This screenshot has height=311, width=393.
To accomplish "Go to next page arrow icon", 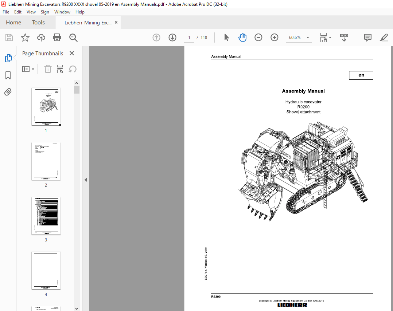I will pyautogui.click(x=172, y=38).
